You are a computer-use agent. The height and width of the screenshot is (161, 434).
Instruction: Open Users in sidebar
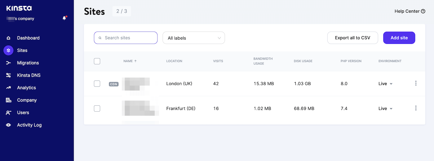tap(23, 112)
